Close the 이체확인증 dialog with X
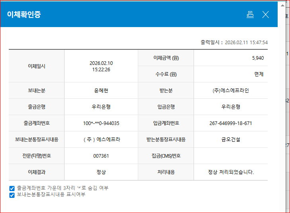 [x=266, y=15]
